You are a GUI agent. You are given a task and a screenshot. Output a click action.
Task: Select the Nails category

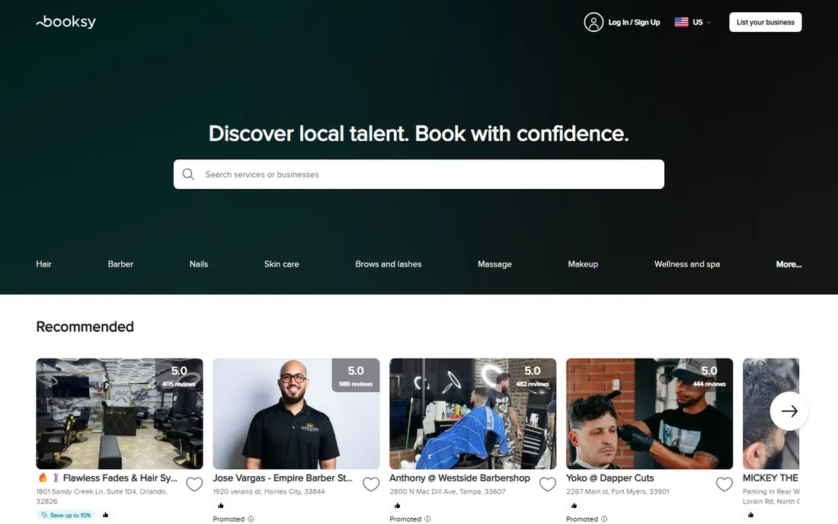pyautogui.click(x=199, y=264)
